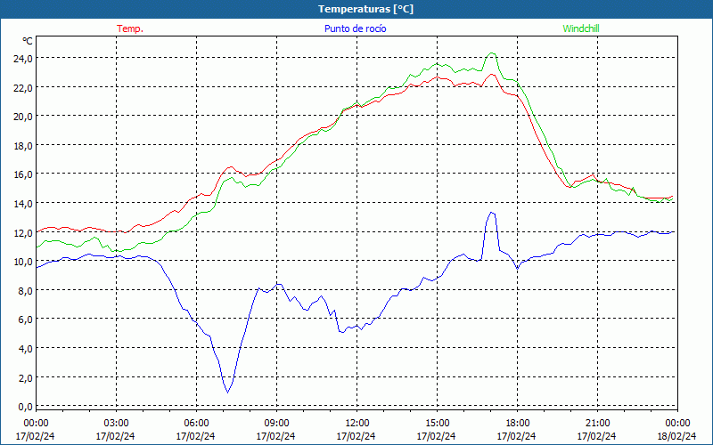Click the Temperaturas [°C] chart title
Screen dimensions: 713x445
point(365,9)
